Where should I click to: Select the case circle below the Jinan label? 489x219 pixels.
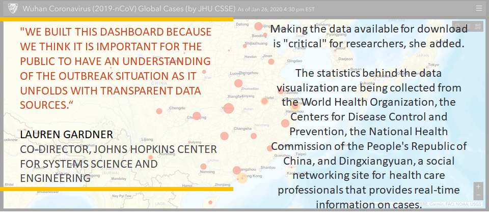271,61
